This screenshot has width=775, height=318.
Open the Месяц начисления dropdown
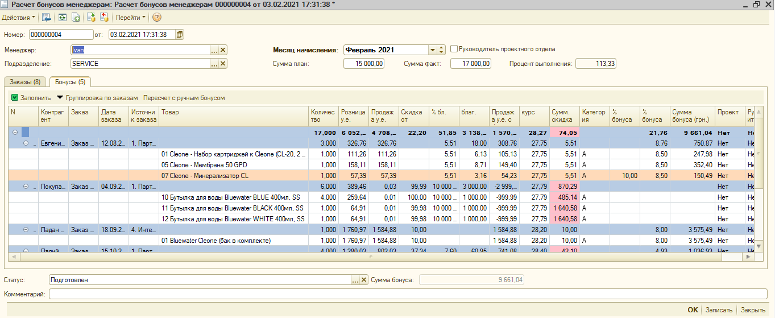pyautogui.click(x=433, y=50)
